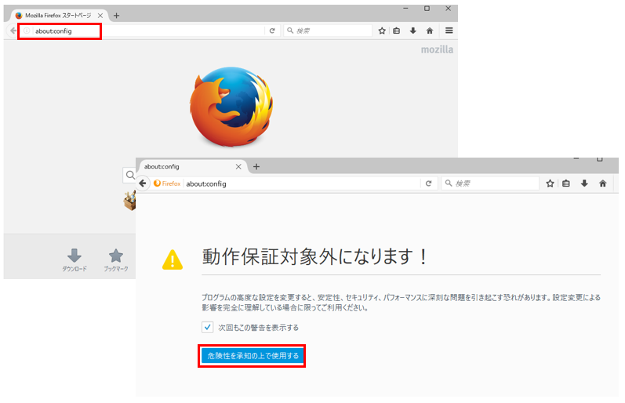
Task: Reload the page in the rear start page window
Action: [272, 31]
